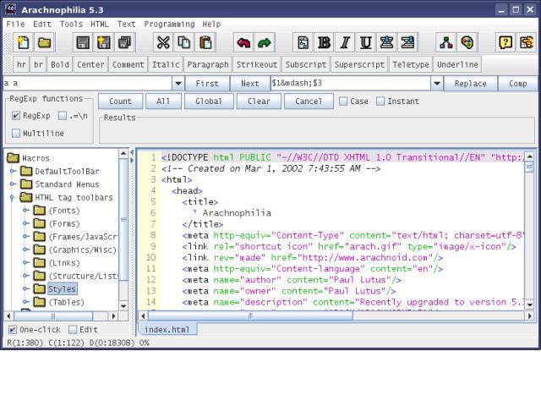This screenshot has height=406, width=541.
Task: Open the color palette icon
Action: point(467,43)
